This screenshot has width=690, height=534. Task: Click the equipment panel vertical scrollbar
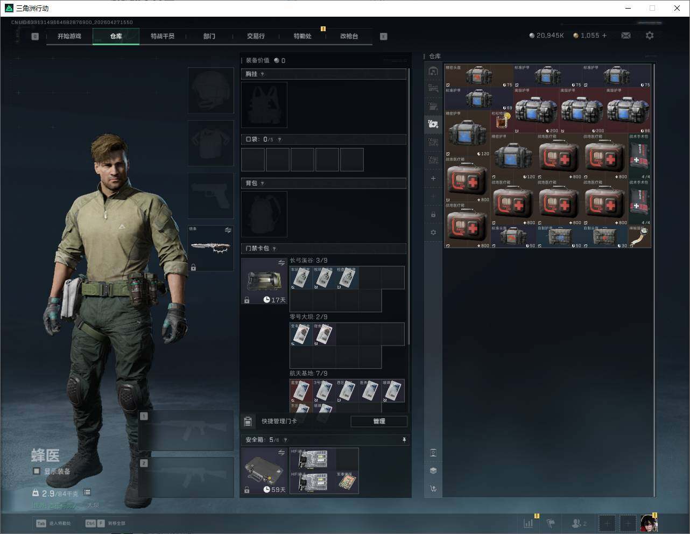410,207
